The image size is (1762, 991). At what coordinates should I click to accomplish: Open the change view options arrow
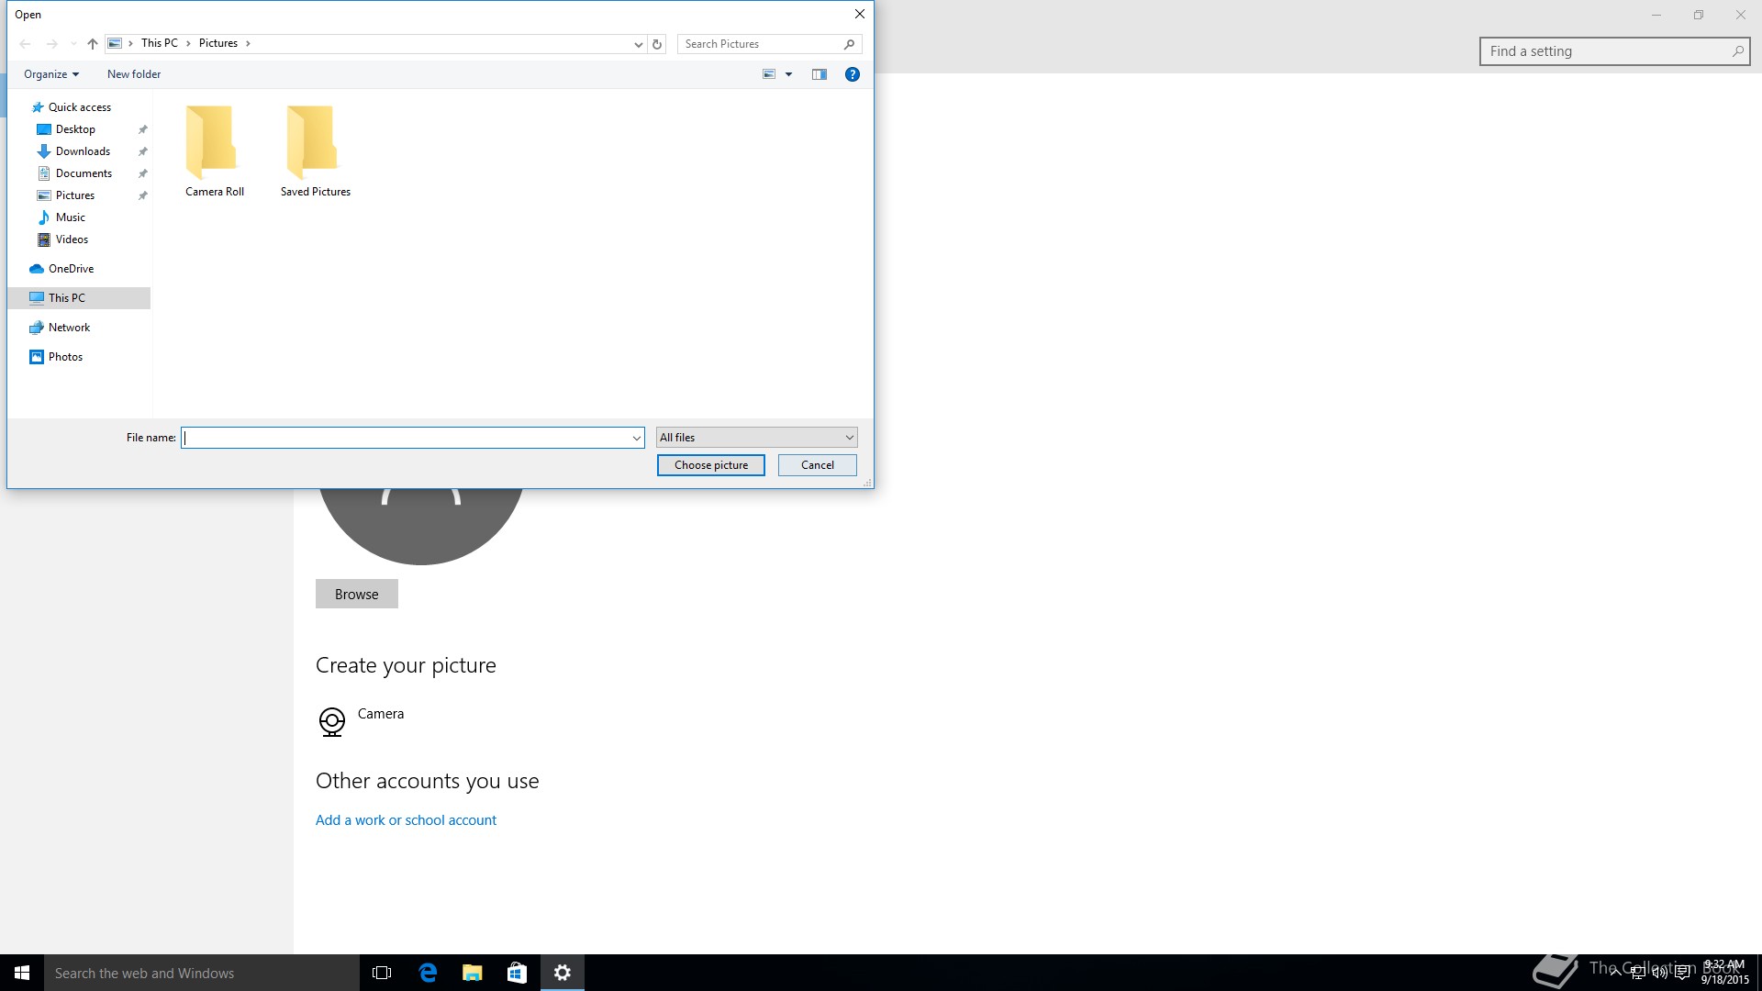(788, 74)
